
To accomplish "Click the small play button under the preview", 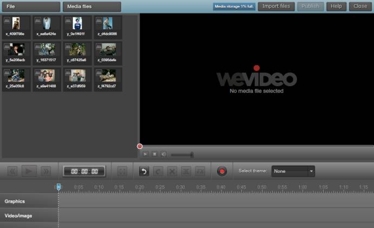I will click(146, 154).
